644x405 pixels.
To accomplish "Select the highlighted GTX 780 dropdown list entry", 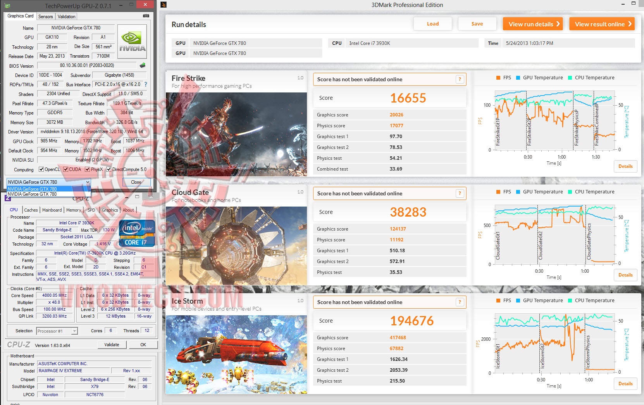I will [x=49, y=189].
